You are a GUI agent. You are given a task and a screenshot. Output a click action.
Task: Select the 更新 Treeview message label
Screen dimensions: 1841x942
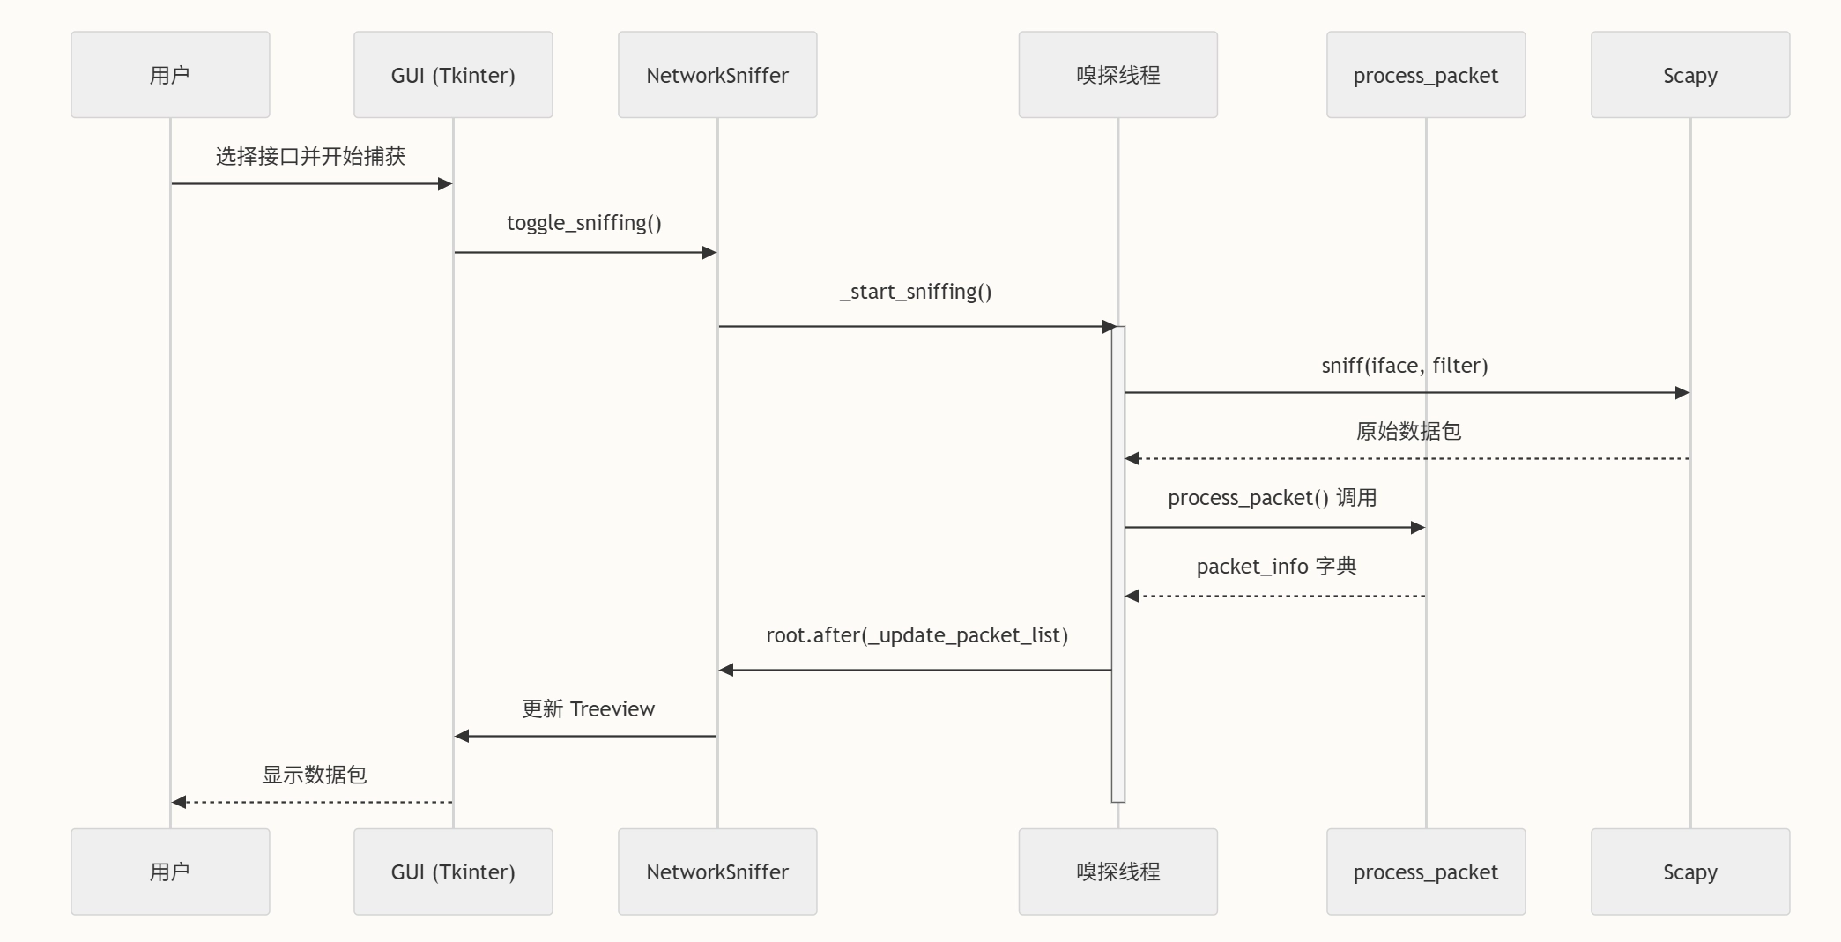click(x=588, y=709)
